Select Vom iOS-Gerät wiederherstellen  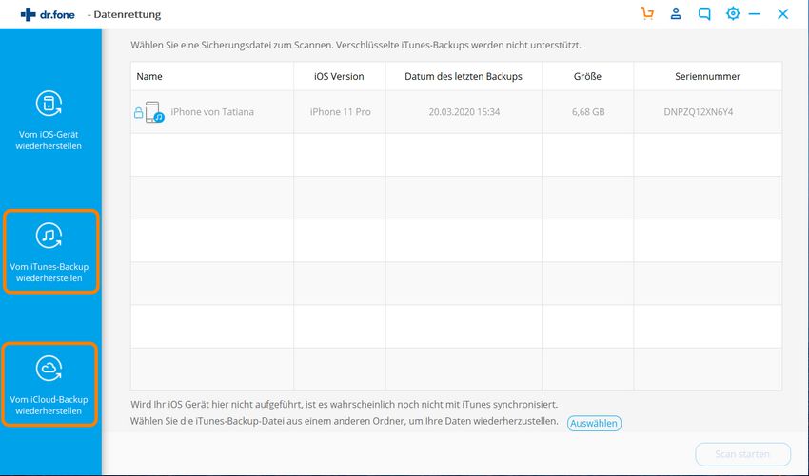[x=49, y=121]
